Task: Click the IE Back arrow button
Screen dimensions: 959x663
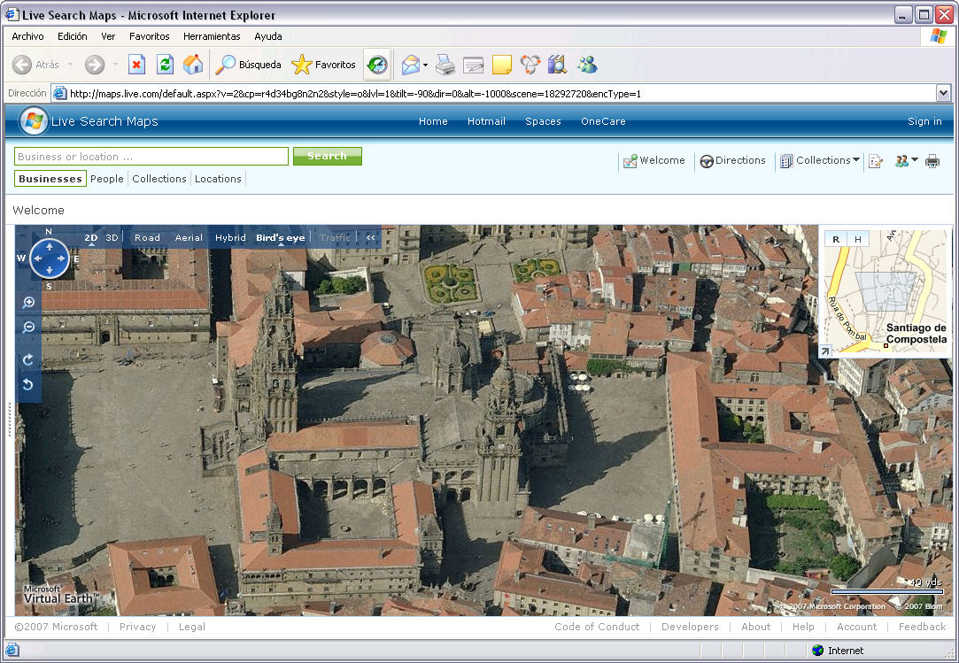Action: click(22, 65)
